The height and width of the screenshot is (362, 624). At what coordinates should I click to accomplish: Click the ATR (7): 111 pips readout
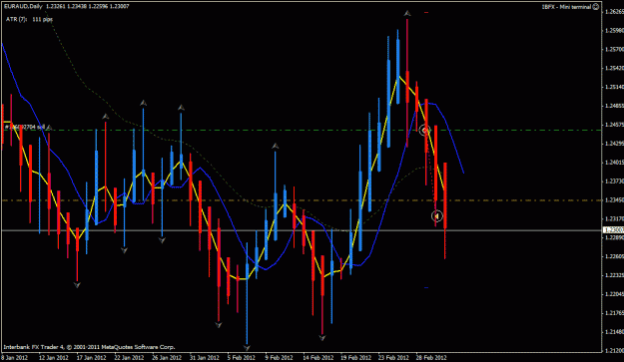(29, 19)
